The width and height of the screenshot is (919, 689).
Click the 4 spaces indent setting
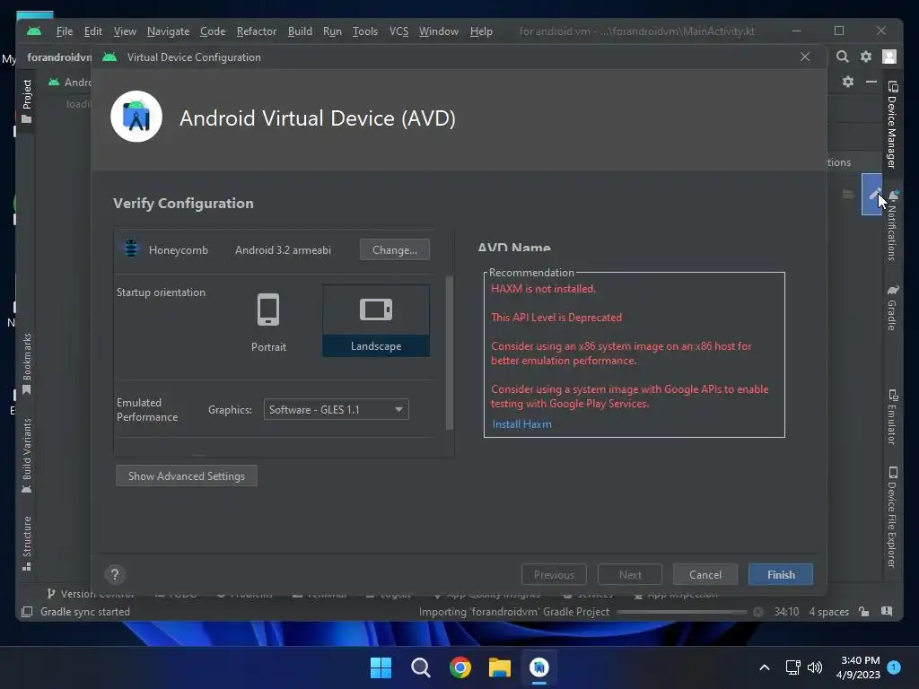828,612
